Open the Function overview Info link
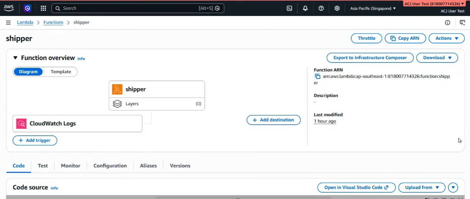470x199 pixels. [81, 59]
